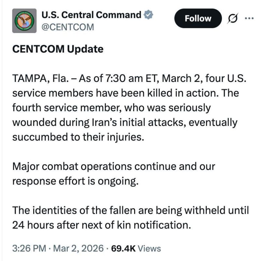Open the three-dot more options menu
Viewport: 264px width, 261px height.
[250, 19]
